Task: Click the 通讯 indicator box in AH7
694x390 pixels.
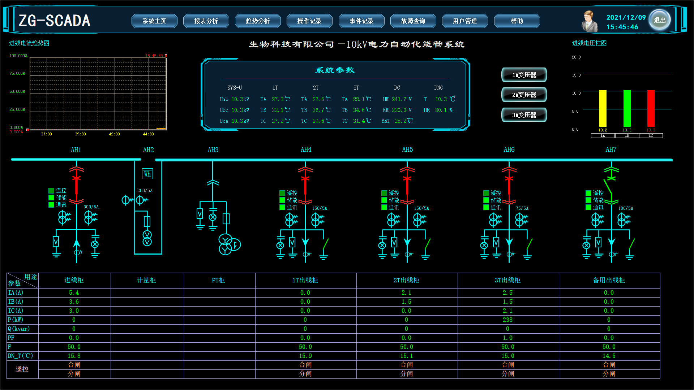Action: tap(588, 207)
